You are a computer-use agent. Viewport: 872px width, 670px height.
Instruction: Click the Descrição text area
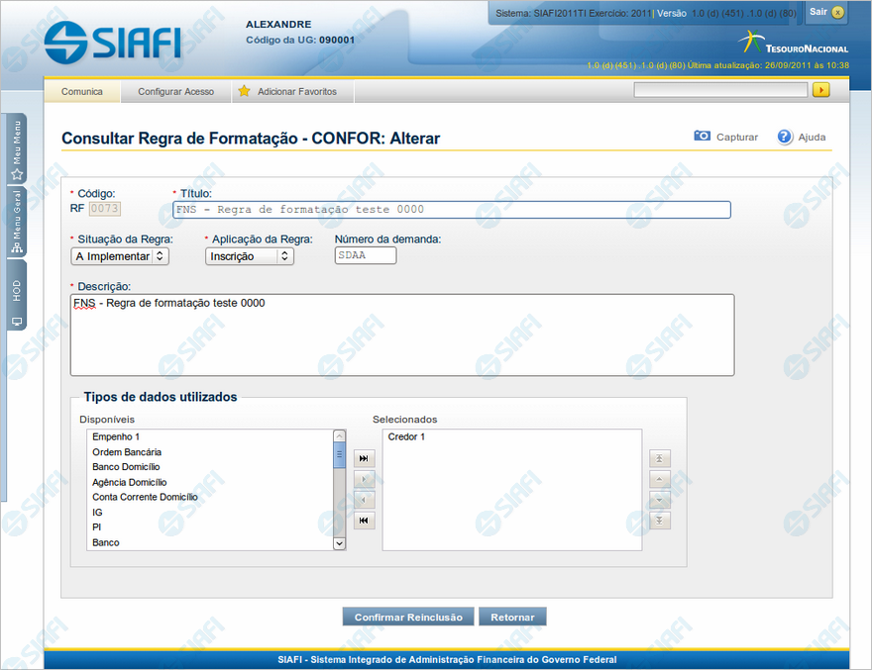click(x=402, y=335)
